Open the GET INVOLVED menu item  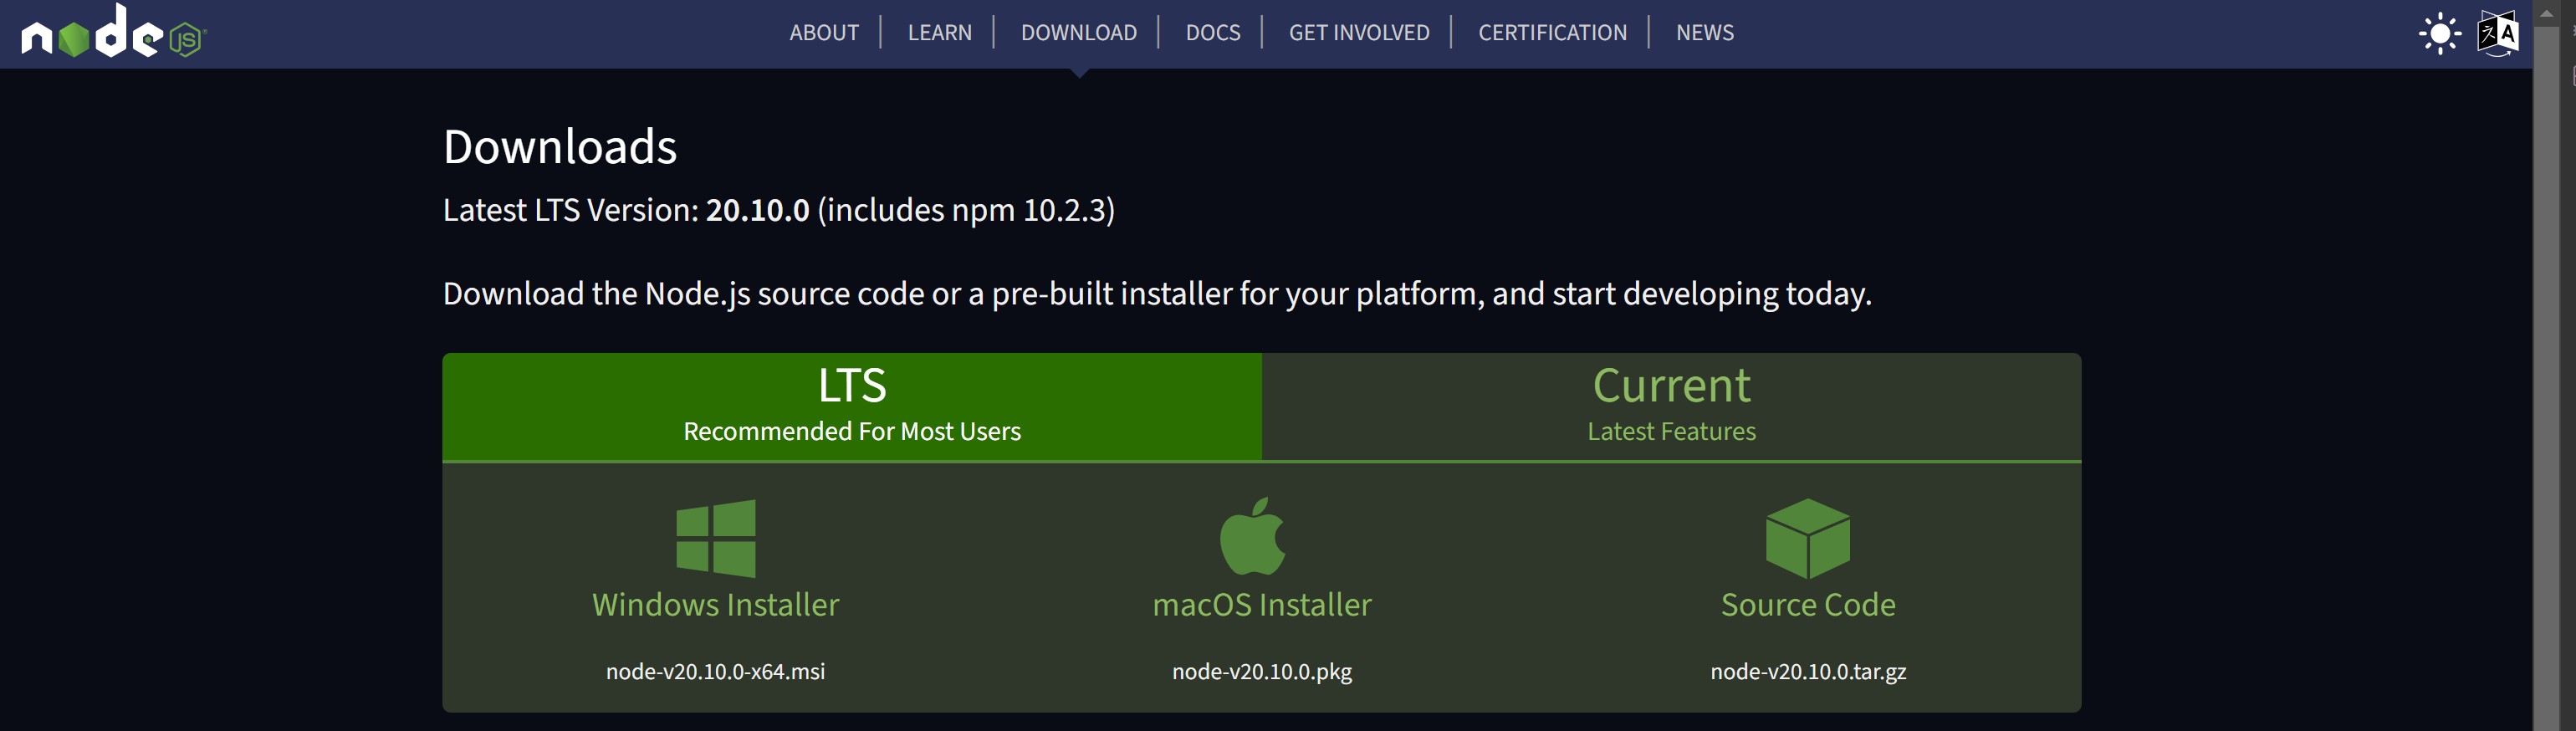click(1358, 32)
